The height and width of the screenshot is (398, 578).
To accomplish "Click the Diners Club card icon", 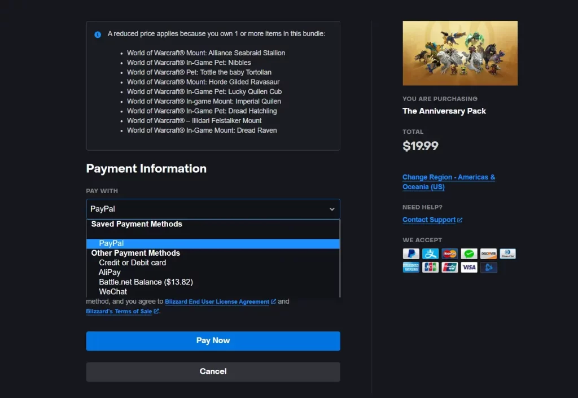I will point(507,254).
